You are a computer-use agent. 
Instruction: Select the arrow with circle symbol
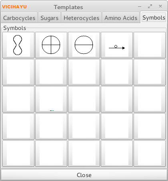(x=117, y=45)
